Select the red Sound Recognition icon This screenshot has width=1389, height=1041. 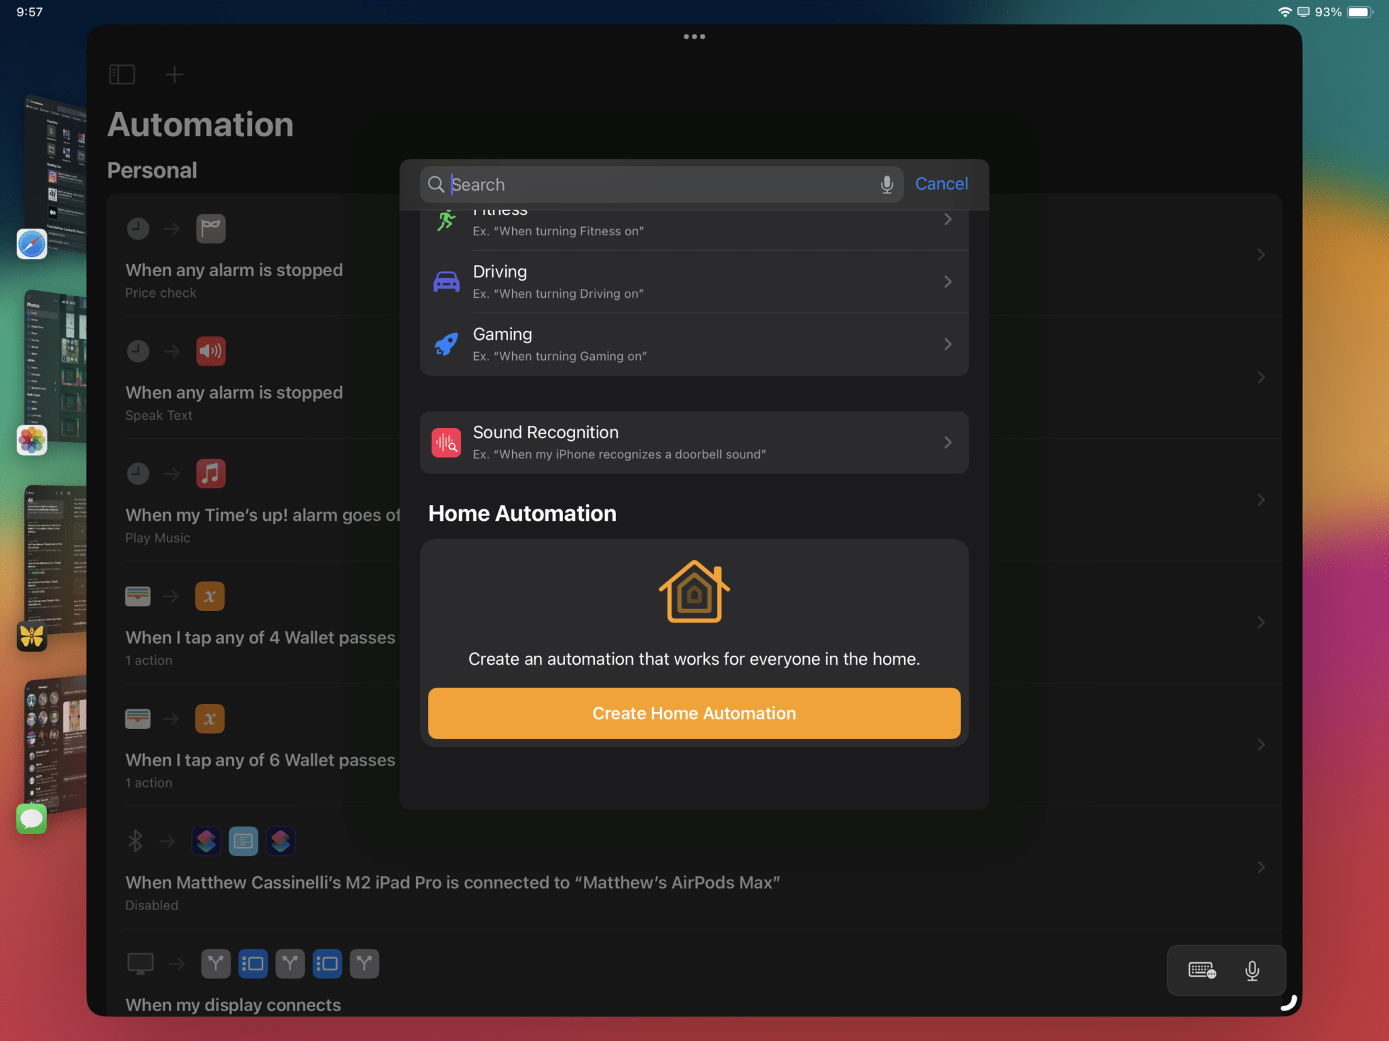pyautogui.click(x=446, y=442)
